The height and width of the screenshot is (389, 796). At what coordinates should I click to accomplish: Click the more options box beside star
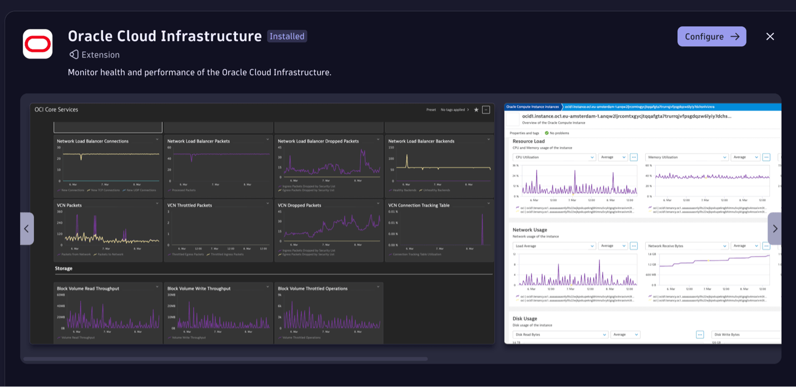486,110
